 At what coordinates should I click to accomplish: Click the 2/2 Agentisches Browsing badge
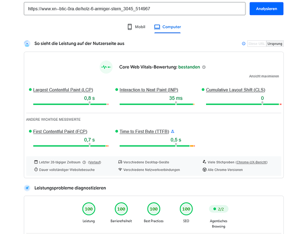click(219, 209)
